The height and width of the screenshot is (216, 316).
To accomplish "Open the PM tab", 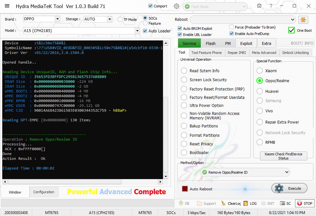I will [x=228, y=43].
